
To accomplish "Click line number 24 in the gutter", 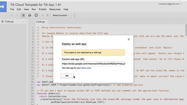I will coord(32,93).
